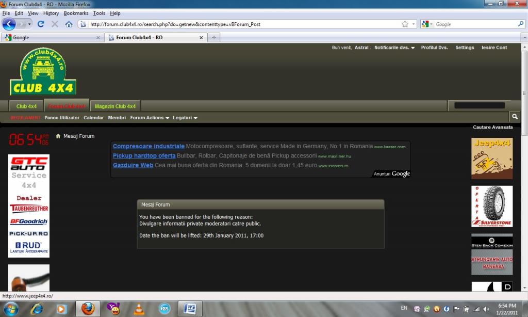Go to the browser home page icon
The height and width of the screenshot is (317, 528).
click(69, 24)
